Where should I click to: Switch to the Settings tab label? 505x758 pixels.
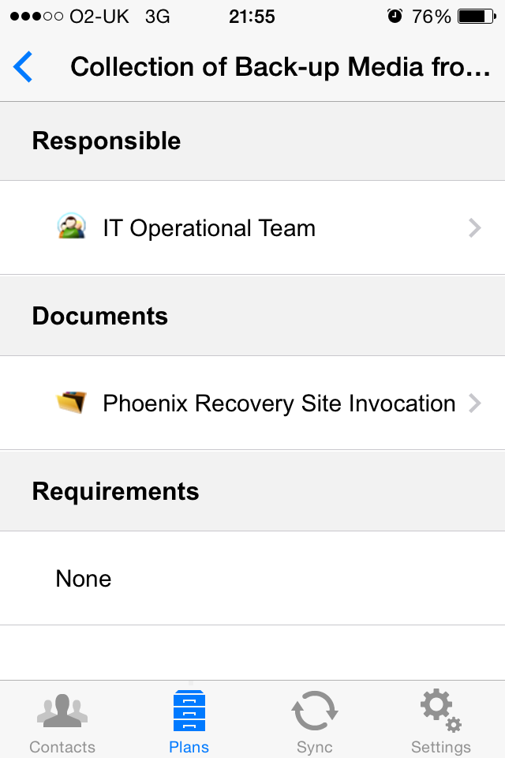click(x=441, y=747)
